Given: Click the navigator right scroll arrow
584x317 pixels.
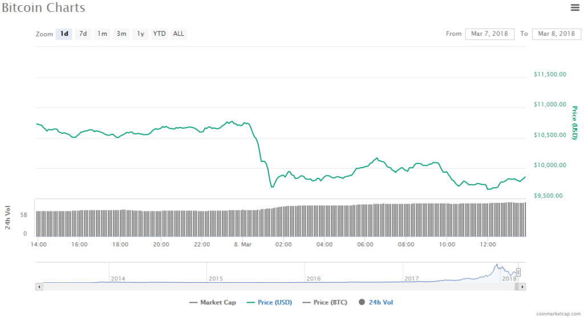Looking at the screenshot, I should [522, 287].
